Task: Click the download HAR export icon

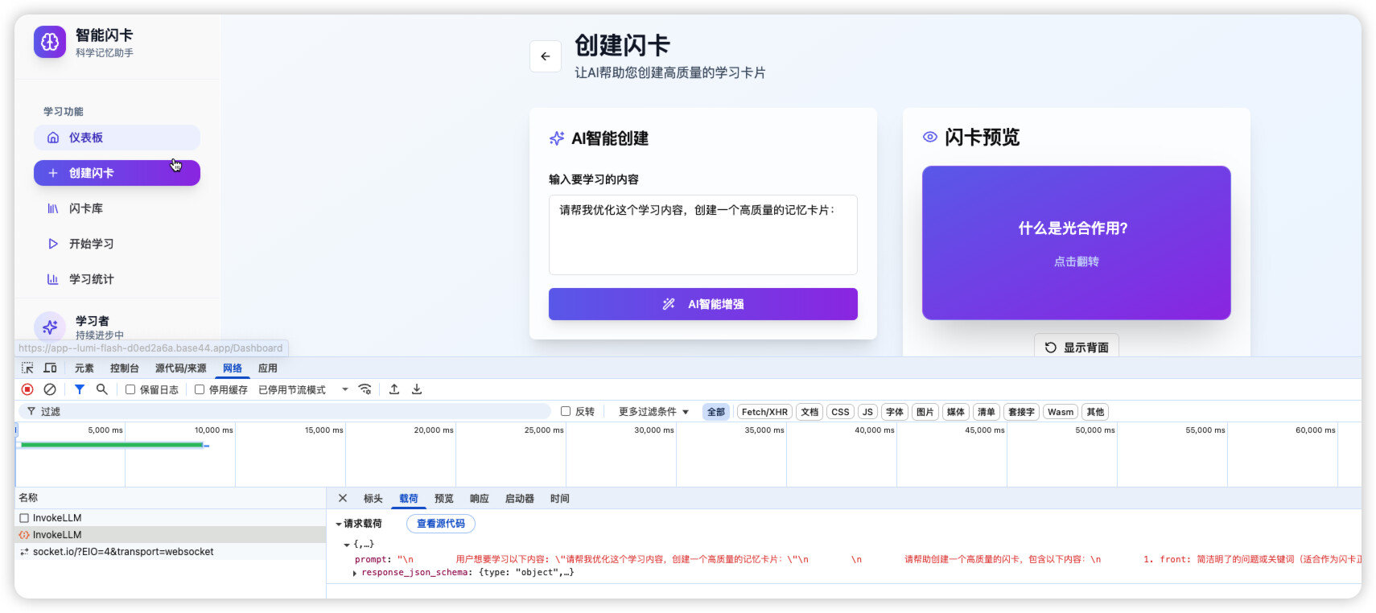Action: coord(417,389)
